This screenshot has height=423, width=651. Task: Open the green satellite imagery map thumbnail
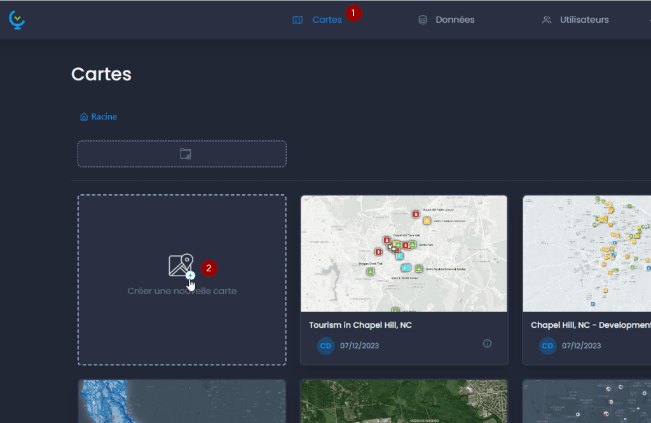point(404,401)
